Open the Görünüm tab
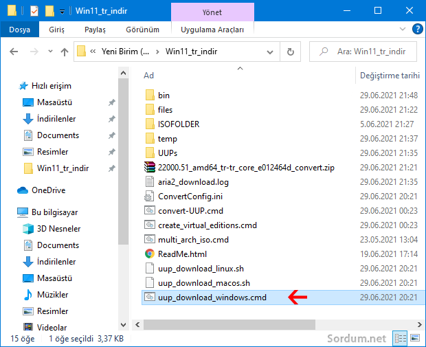The height and width of the screenshot is (347, 426). 142,30
